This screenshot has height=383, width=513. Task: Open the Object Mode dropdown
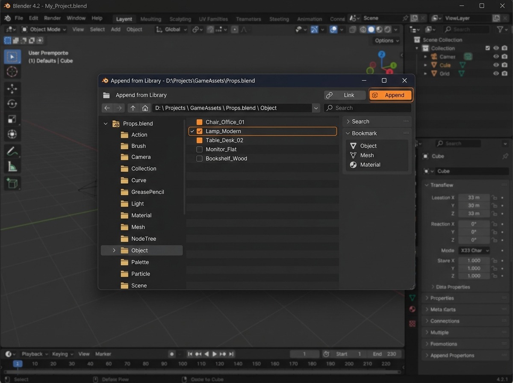pos(44,29)
